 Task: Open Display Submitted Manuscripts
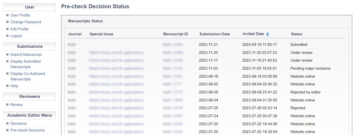25,64
